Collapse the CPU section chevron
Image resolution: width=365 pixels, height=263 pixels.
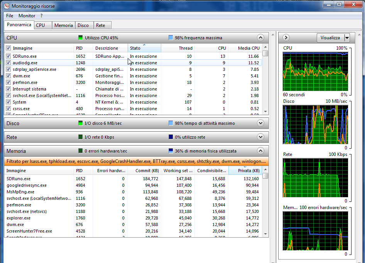point(260,38)
